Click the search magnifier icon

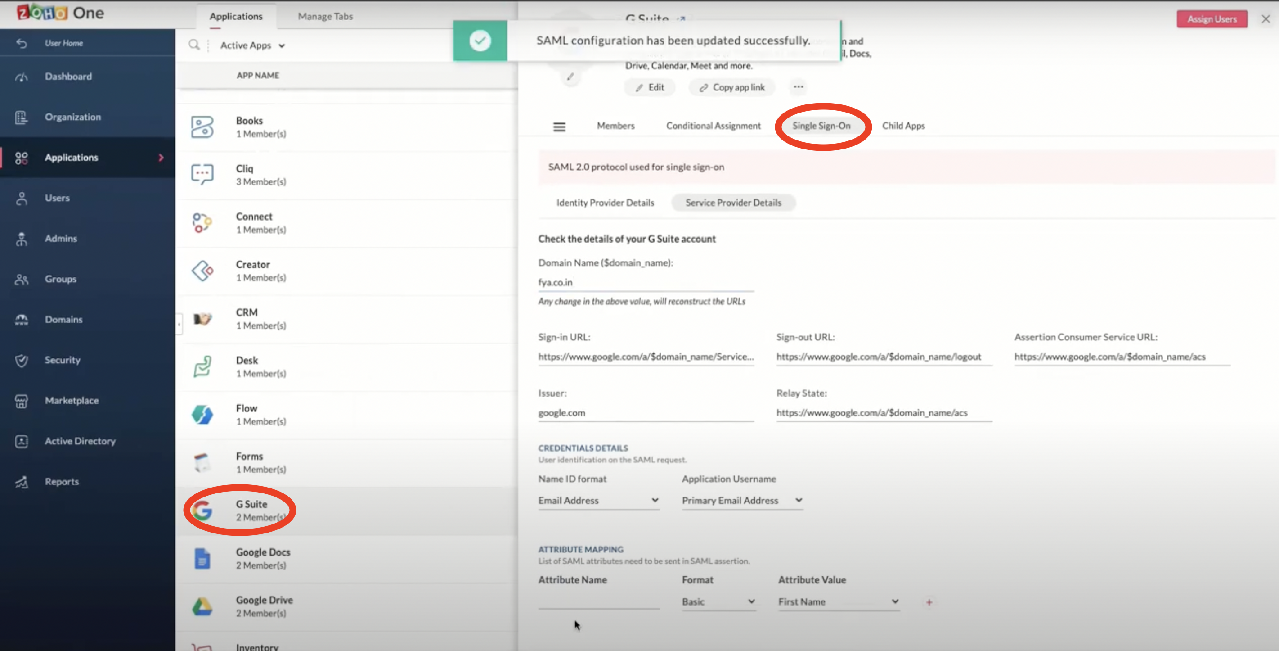coord(194,45)
